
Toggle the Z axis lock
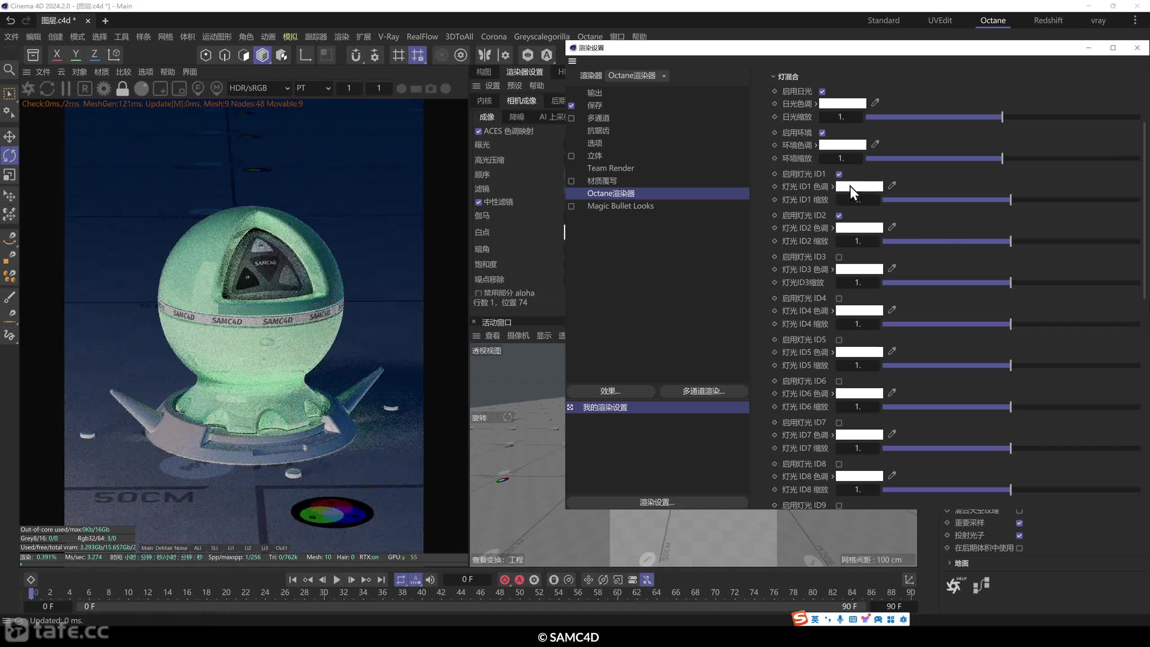click(x=94, y=55)
